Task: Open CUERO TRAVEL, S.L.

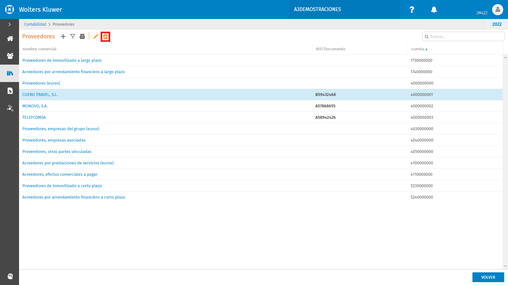Action: point(40,95)
